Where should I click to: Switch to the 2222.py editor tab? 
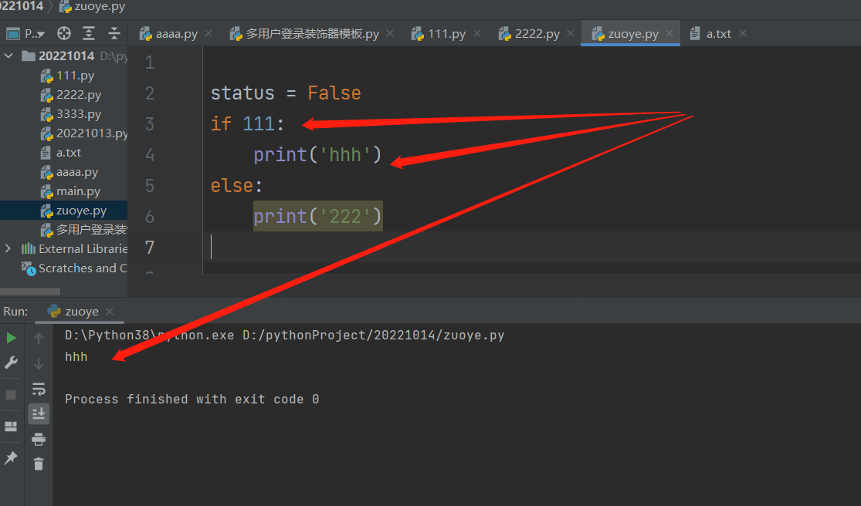[537, 34]
